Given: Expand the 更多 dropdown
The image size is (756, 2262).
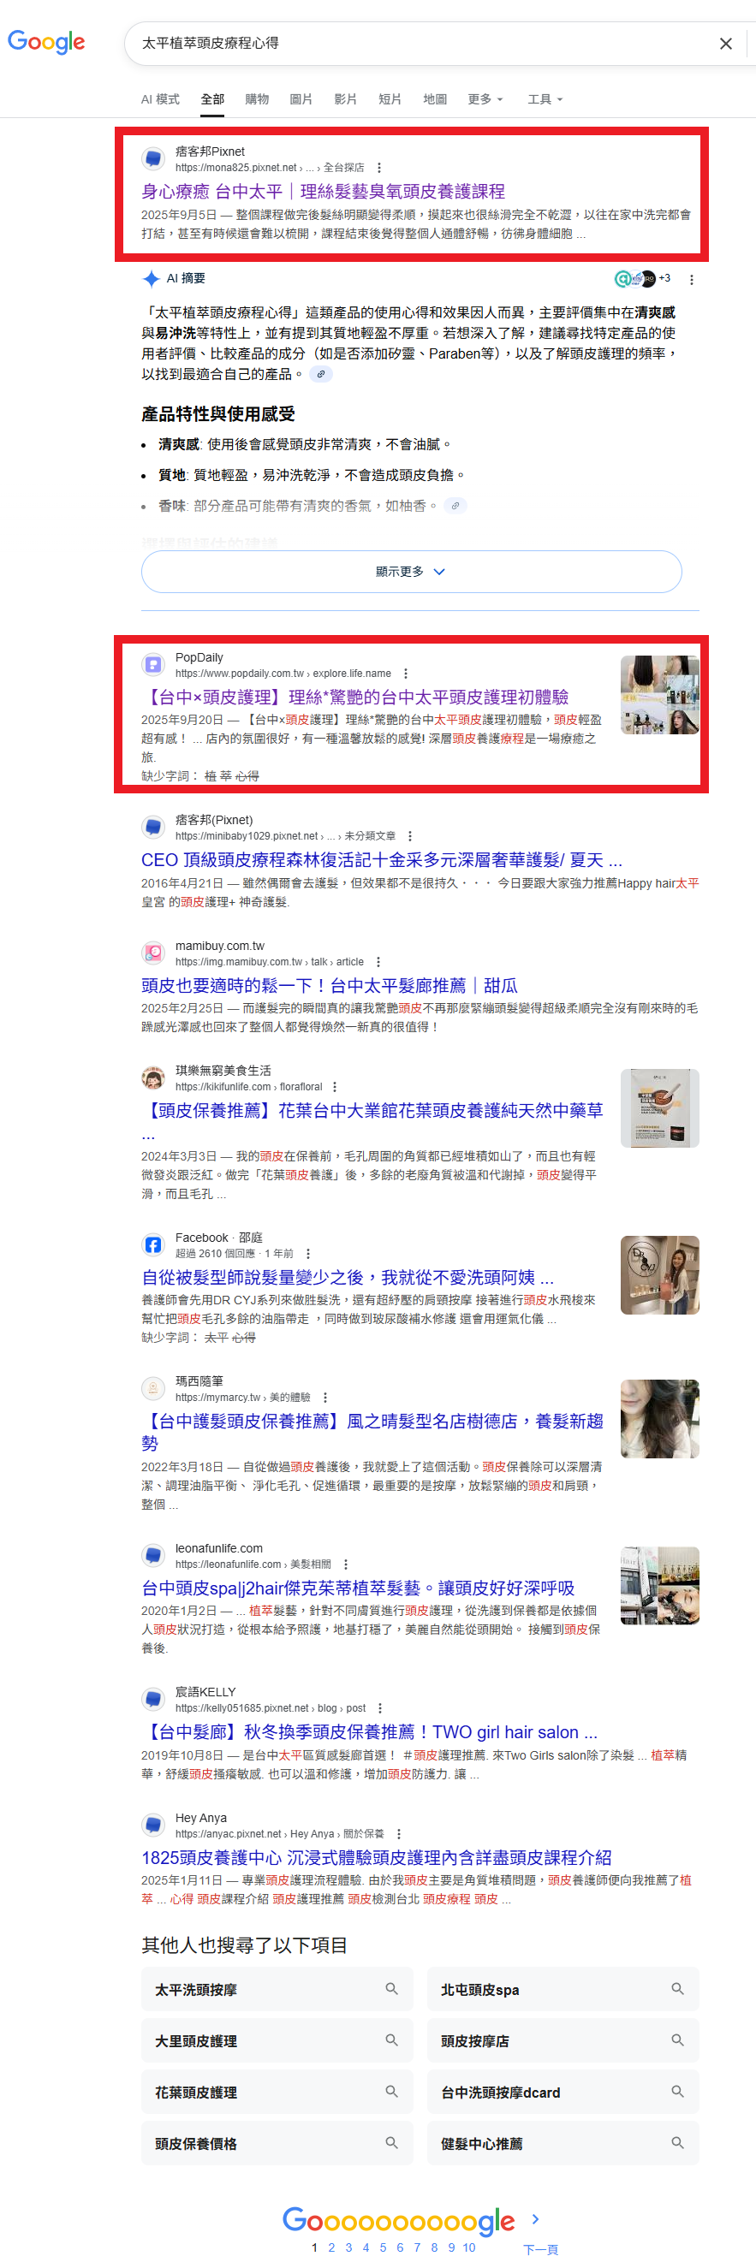Looking at the screenshot, I should (485, 99).
